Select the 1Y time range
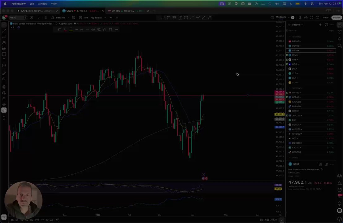This screenshot has width=343, height=223. click(42, 220)
